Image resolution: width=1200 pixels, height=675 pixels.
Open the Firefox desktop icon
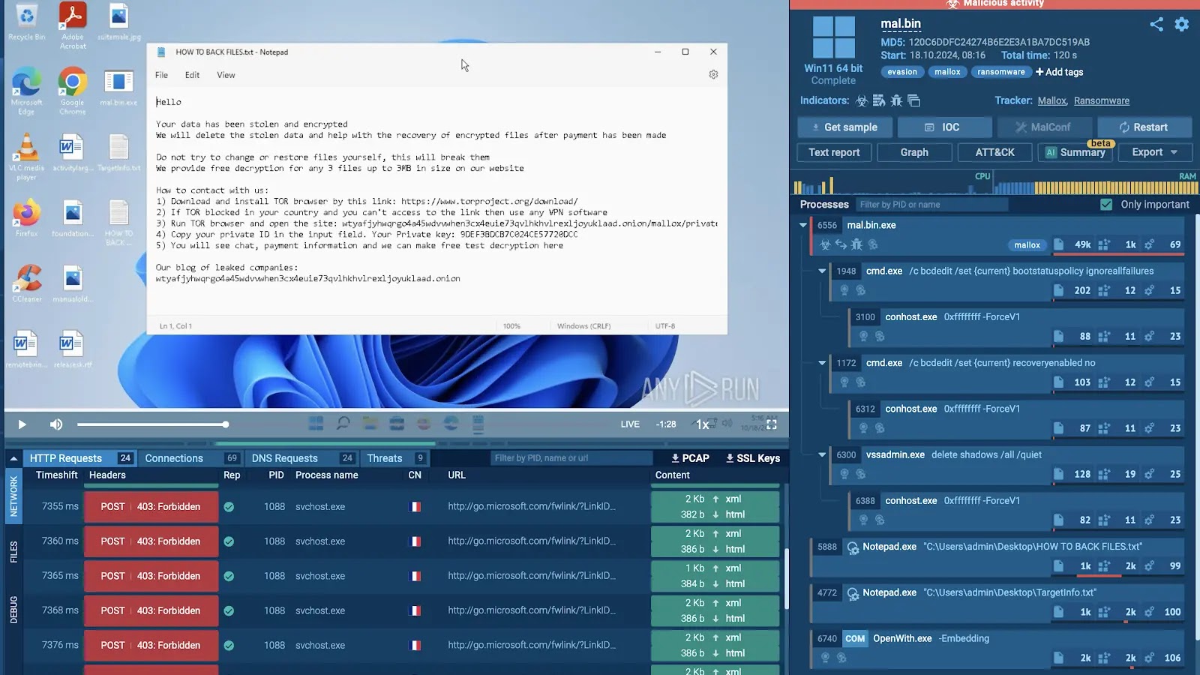[26, 218]
